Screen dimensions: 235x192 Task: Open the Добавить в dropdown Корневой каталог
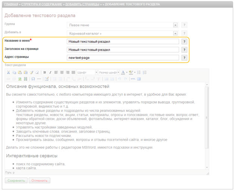point(122,33)
